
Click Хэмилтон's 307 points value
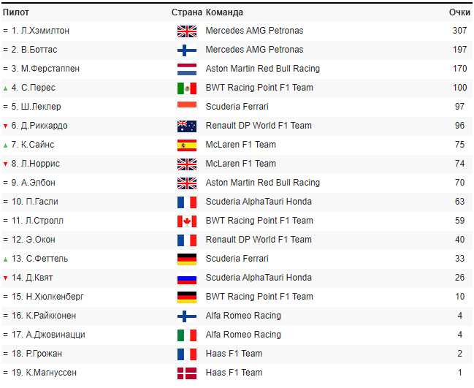[x=459, y=31]
